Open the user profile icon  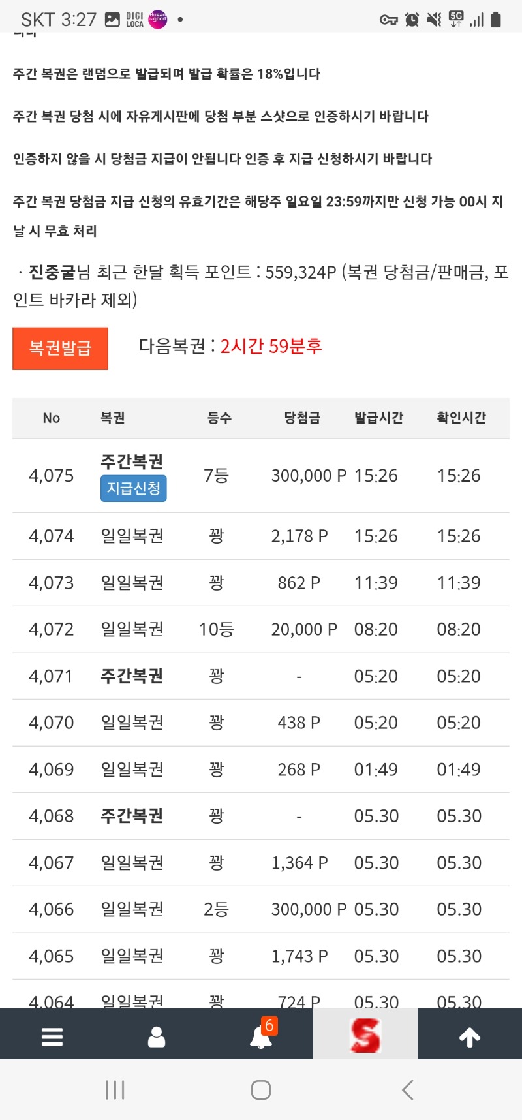157,1036
